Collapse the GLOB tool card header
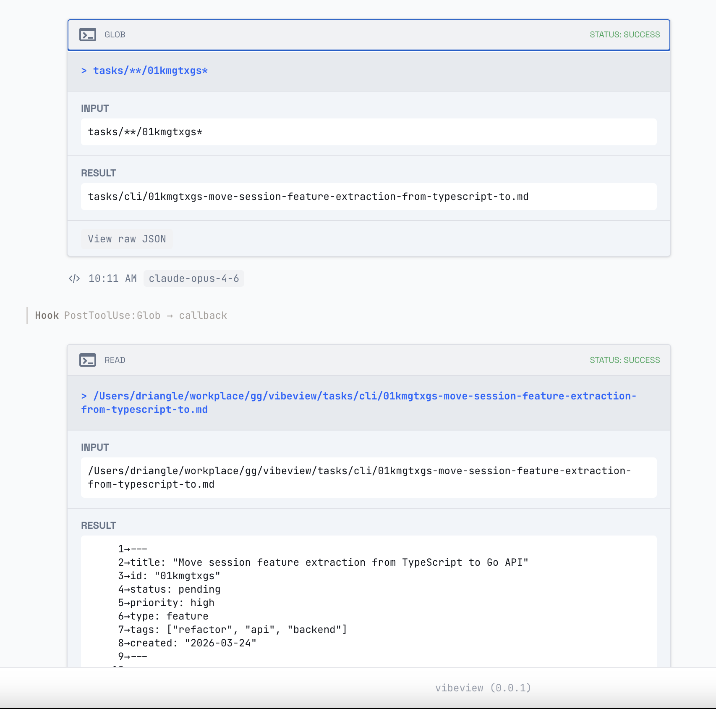716x709 pixels. coord(368,35)
